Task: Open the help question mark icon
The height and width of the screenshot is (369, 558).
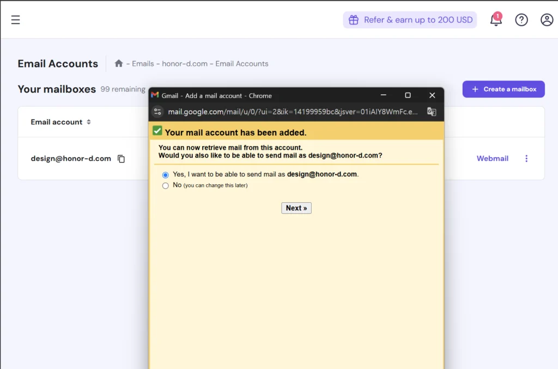Action: tap(521, 20)
